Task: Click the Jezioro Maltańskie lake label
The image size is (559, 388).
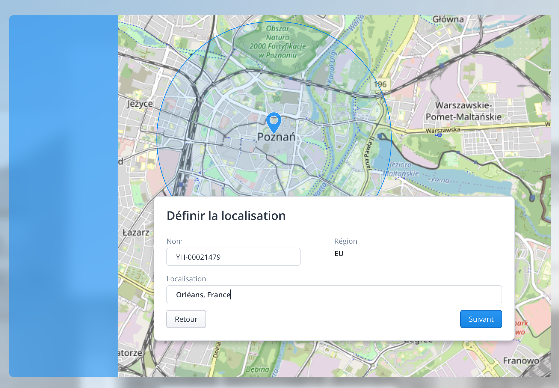Action: pyautogui.click(x=401, y=169)
